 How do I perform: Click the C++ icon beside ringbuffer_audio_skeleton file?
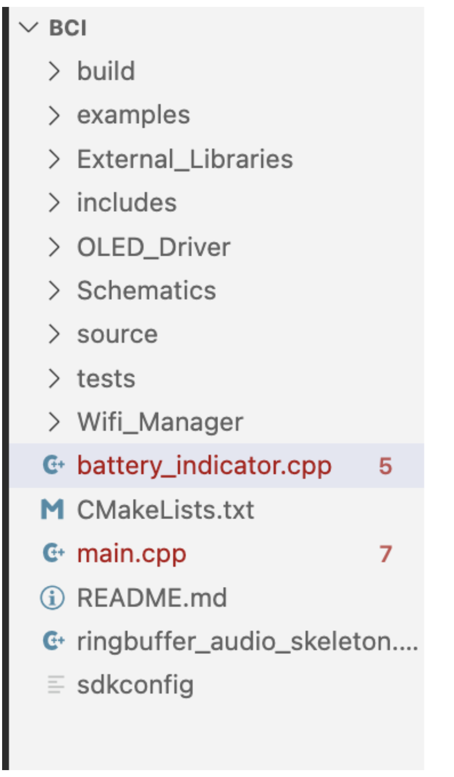tap(53, 641)
